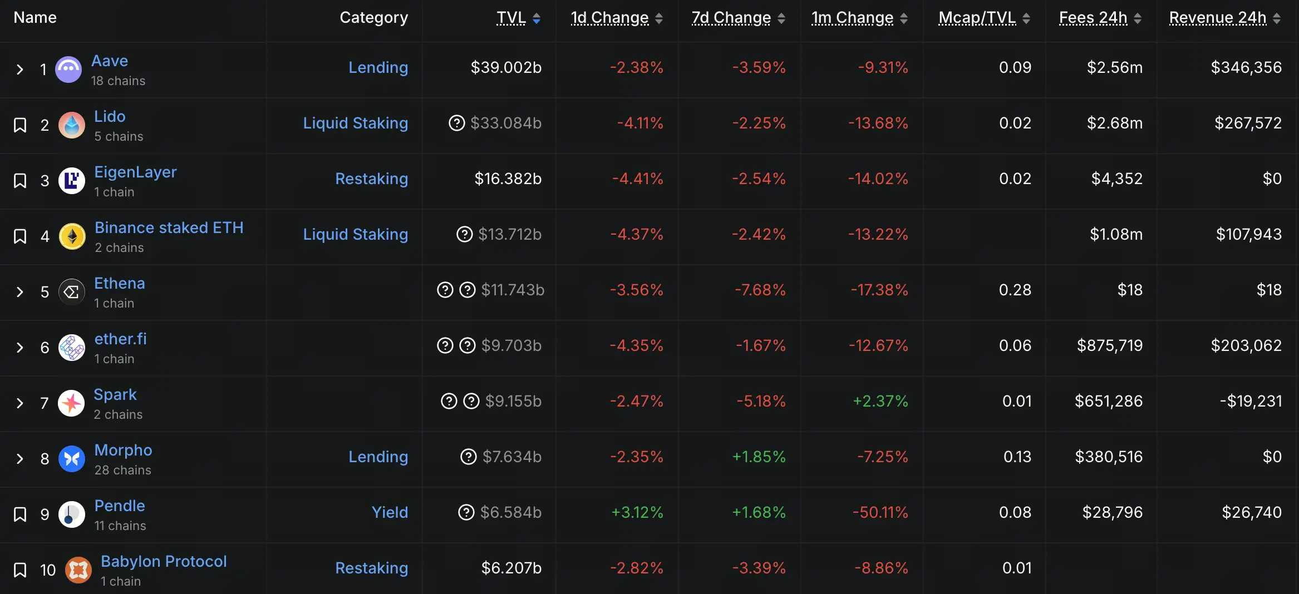Click the Category column header

pos(374,18)
